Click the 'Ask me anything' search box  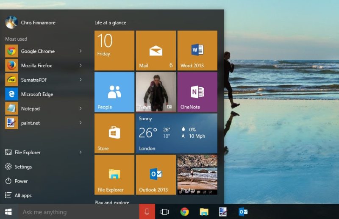tap(78, 212)
